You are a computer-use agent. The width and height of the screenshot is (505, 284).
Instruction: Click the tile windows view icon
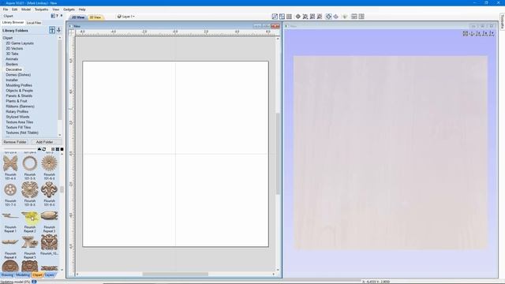[x=354, y=17]
